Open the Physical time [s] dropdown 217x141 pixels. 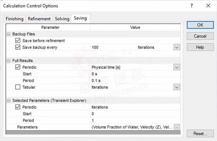(x=177, y=67)
